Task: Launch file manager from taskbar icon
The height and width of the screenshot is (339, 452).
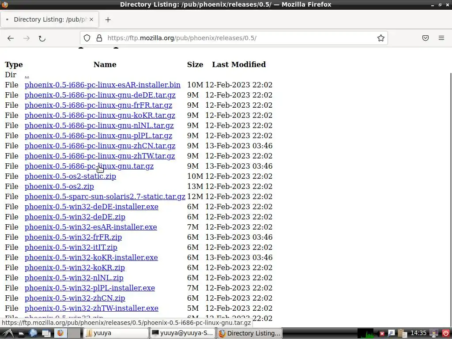Action: coord(21,334)
